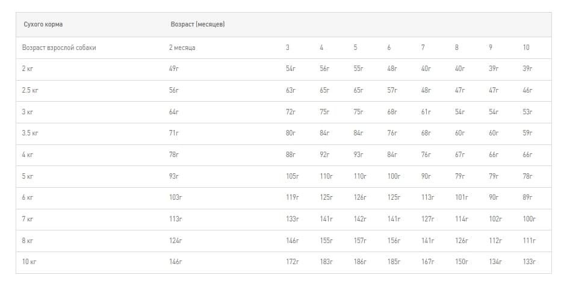Select the "3.5 кг" row label
This screenshot has width=567, height=284.
pyautogui.click(x=30, y=133)
